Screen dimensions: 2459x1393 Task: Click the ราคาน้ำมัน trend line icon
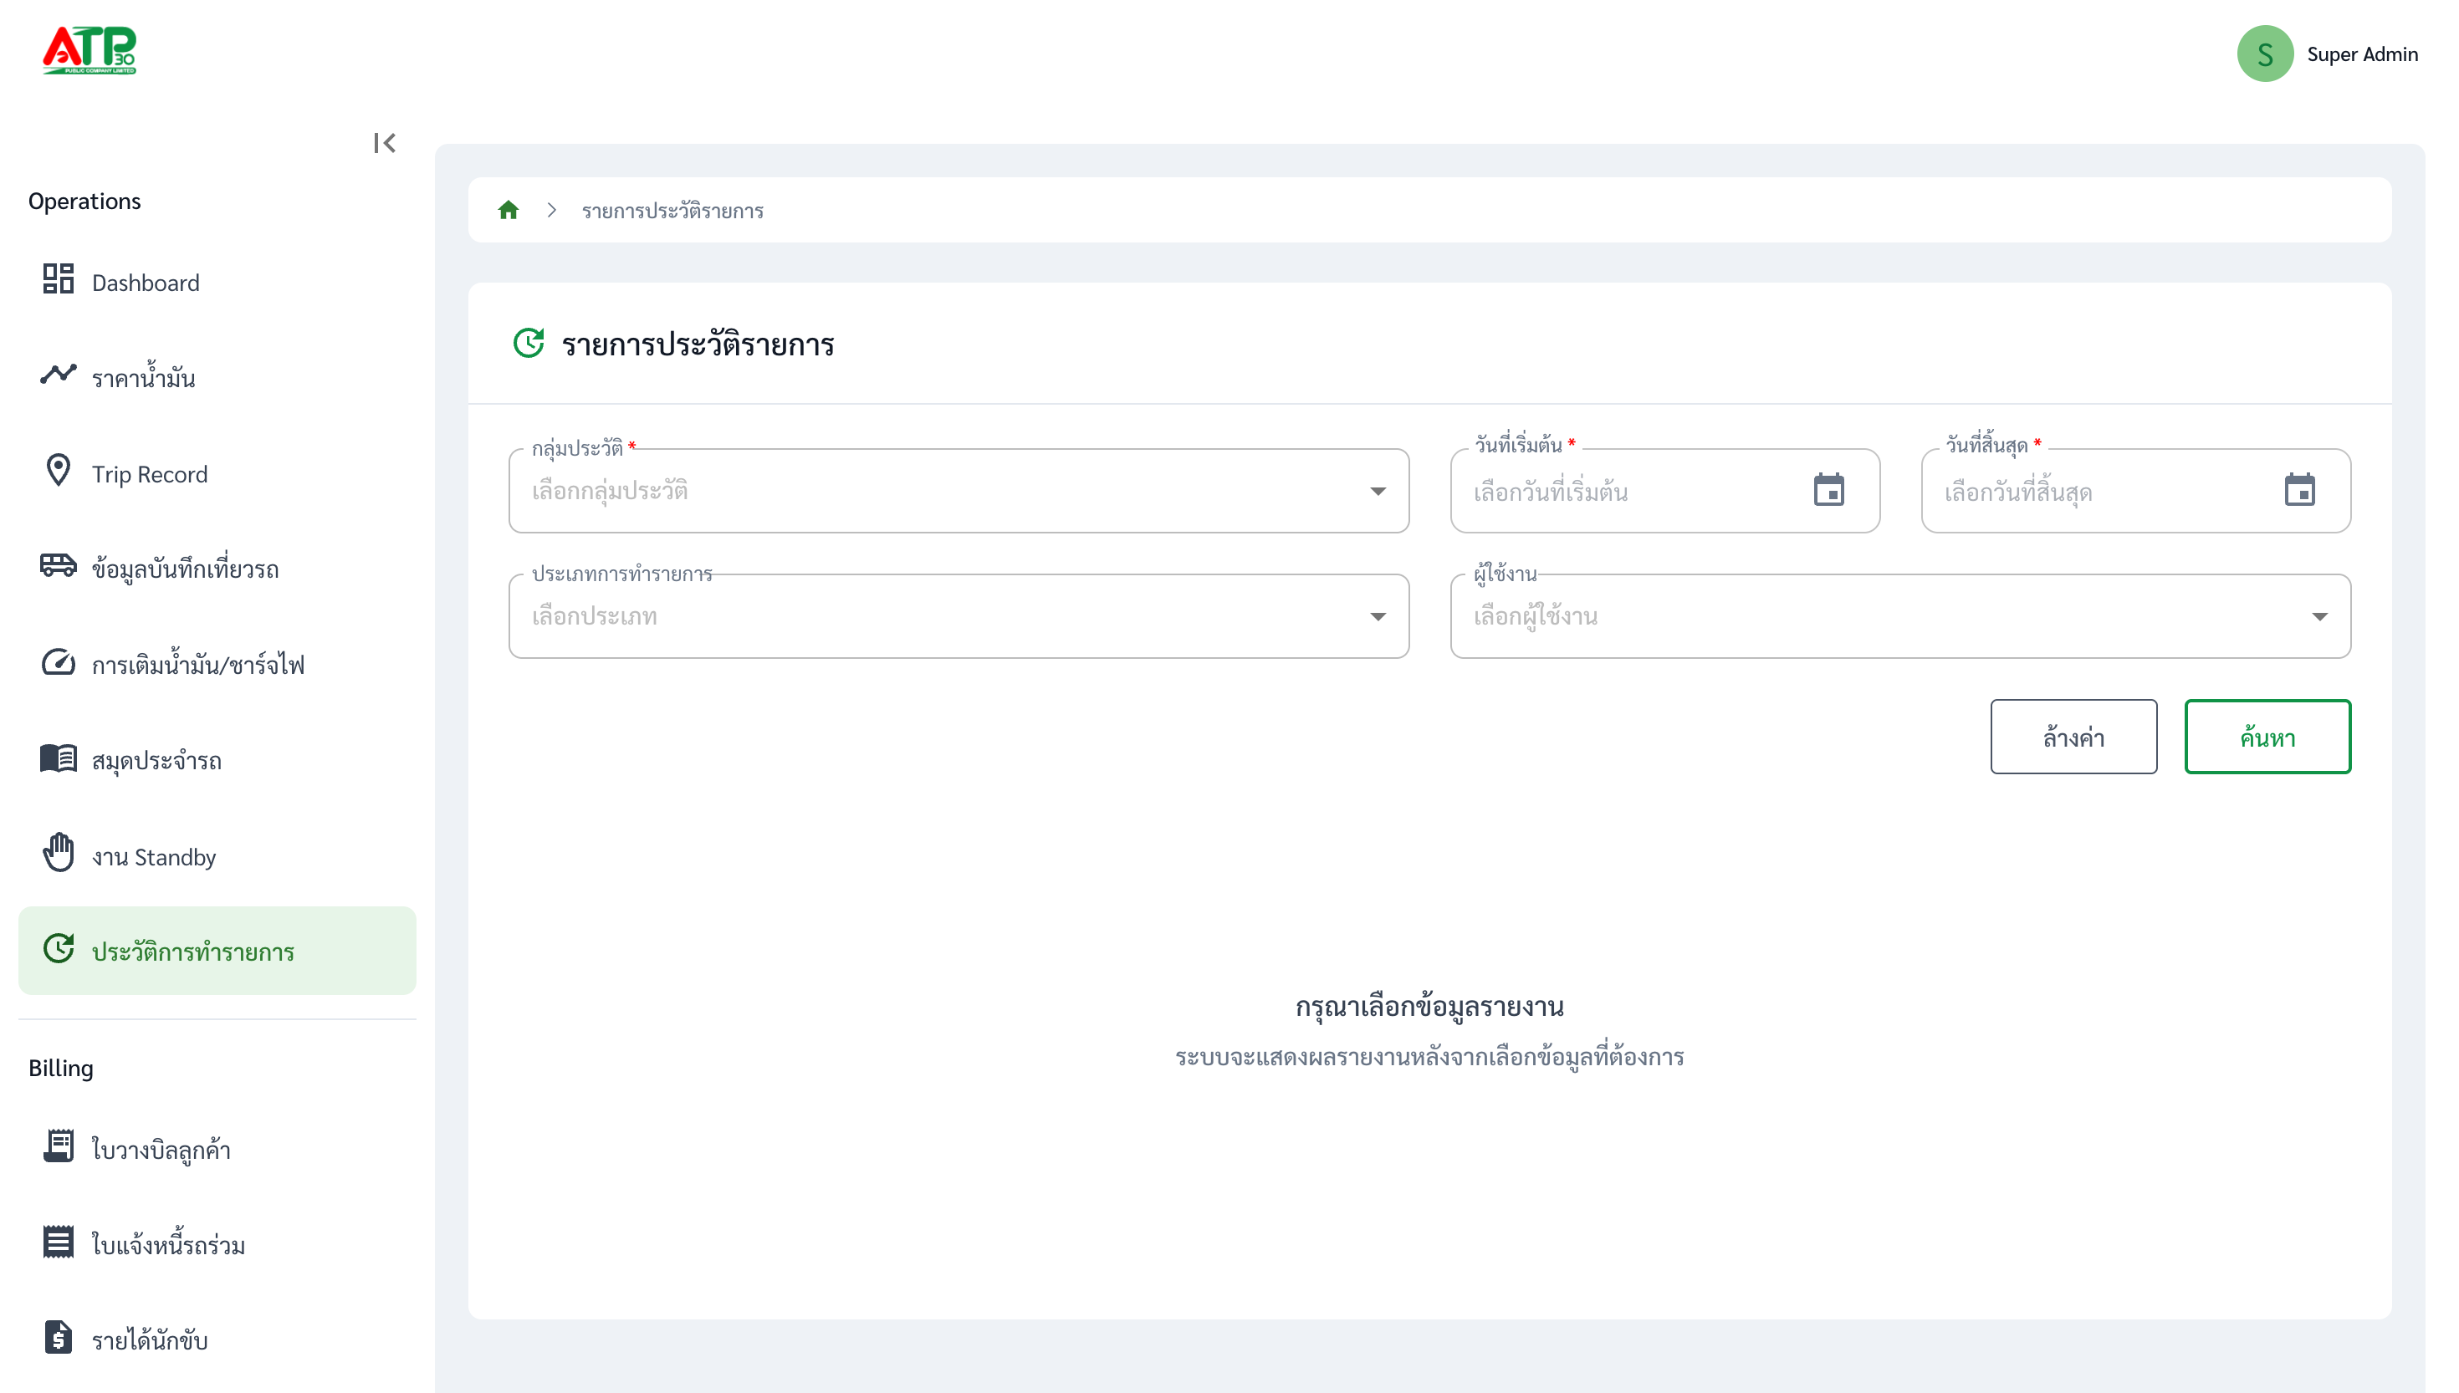tap(59, 374)
